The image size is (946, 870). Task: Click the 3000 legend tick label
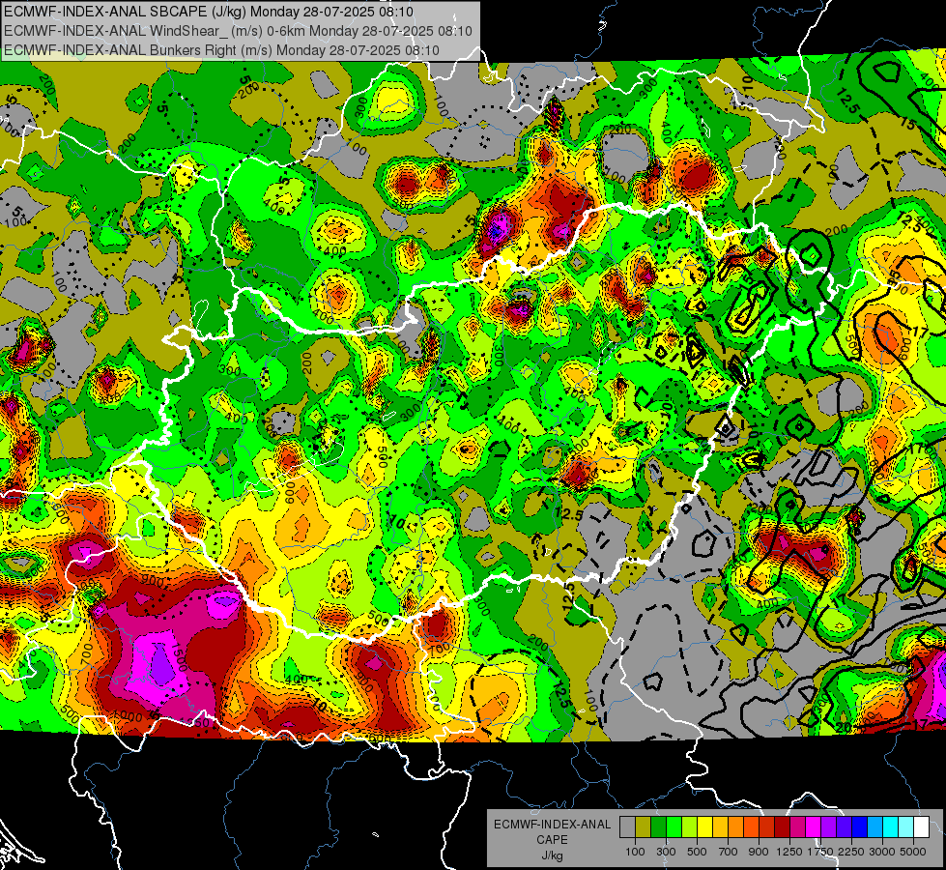point(882,852)
